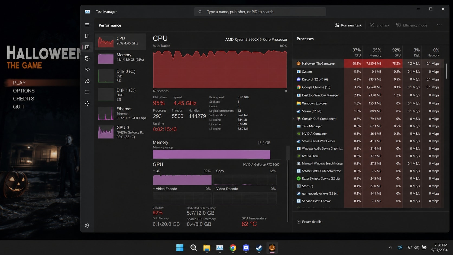
Task: Select the GPU 0 performance item
Action: point(121,132)
